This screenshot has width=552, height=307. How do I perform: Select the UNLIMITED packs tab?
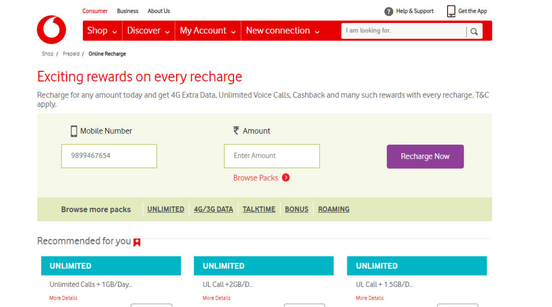[166, 209]
